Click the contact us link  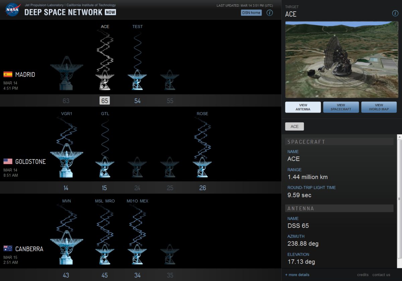click(x=381, y=275)
